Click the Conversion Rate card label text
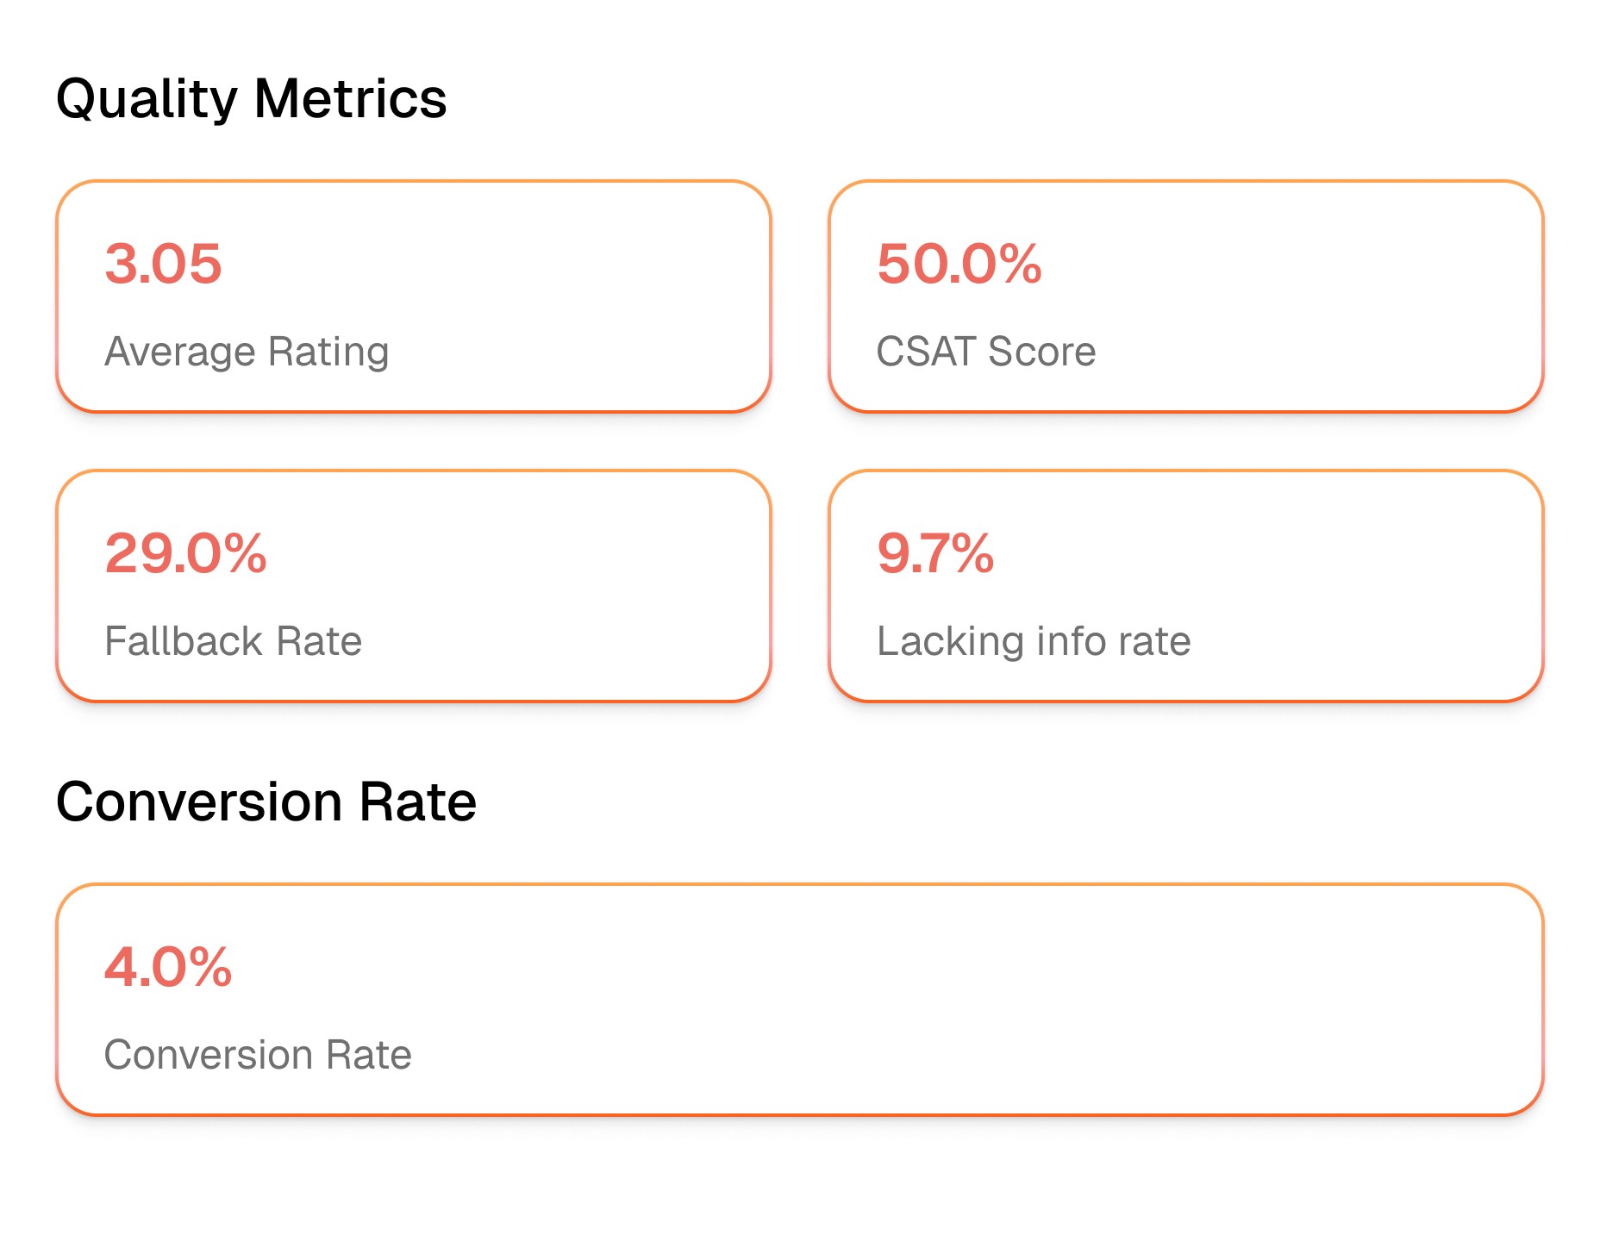Screen dimensions: 1600x1241 tap(257, 1054)
